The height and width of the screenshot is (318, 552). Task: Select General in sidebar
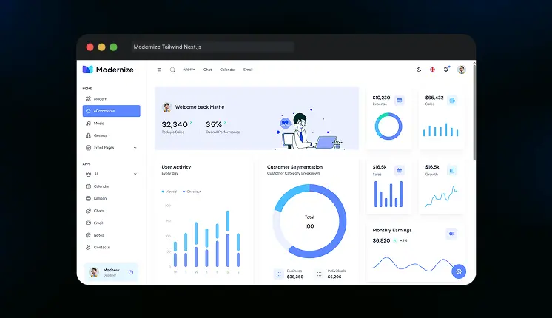coord(111,135)
